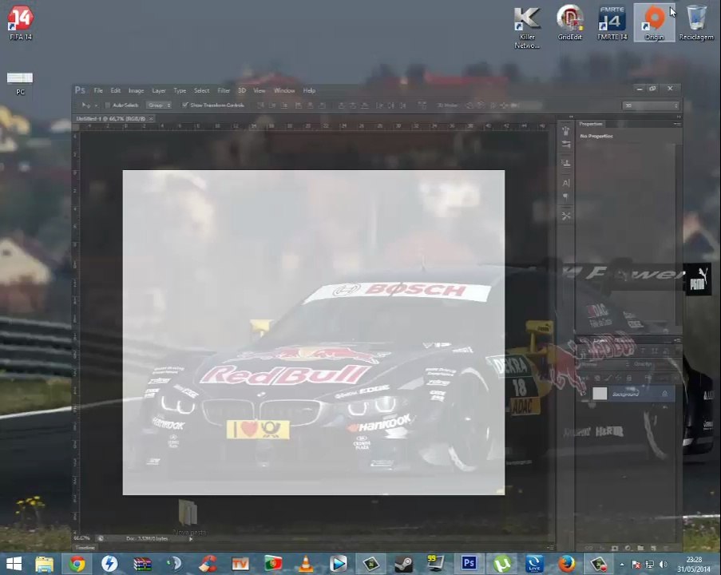Open the Properties panel flyout menu
721x575 pixels.
677,124
